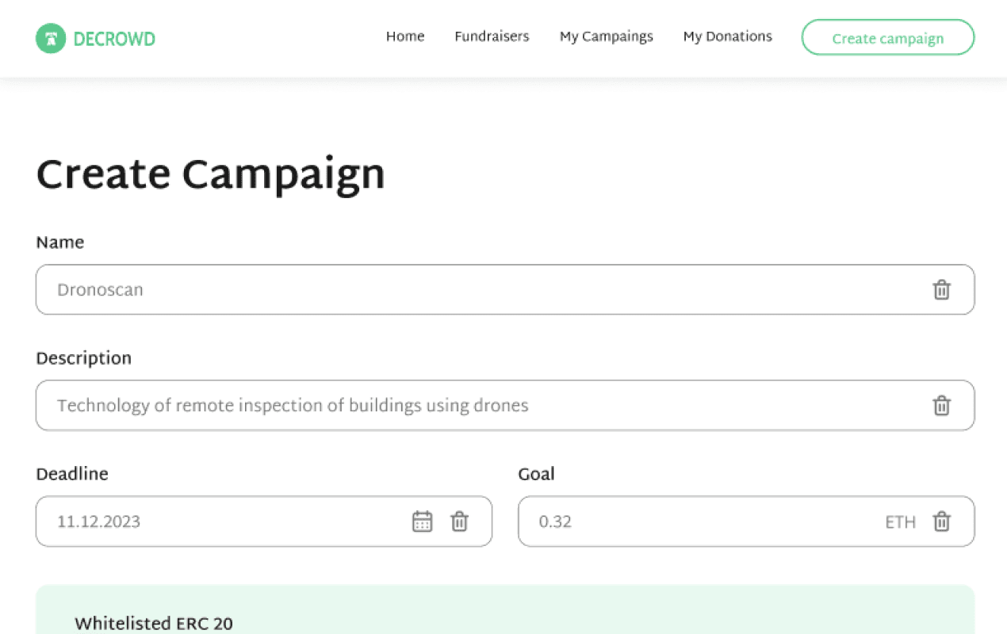
Task: View My Campaings
Action: pos(606,36)
